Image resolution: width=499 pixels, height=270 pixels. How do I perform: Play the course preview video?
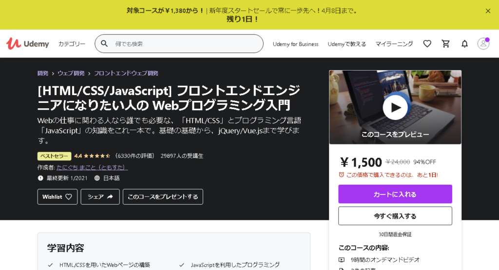coord(395,107)
